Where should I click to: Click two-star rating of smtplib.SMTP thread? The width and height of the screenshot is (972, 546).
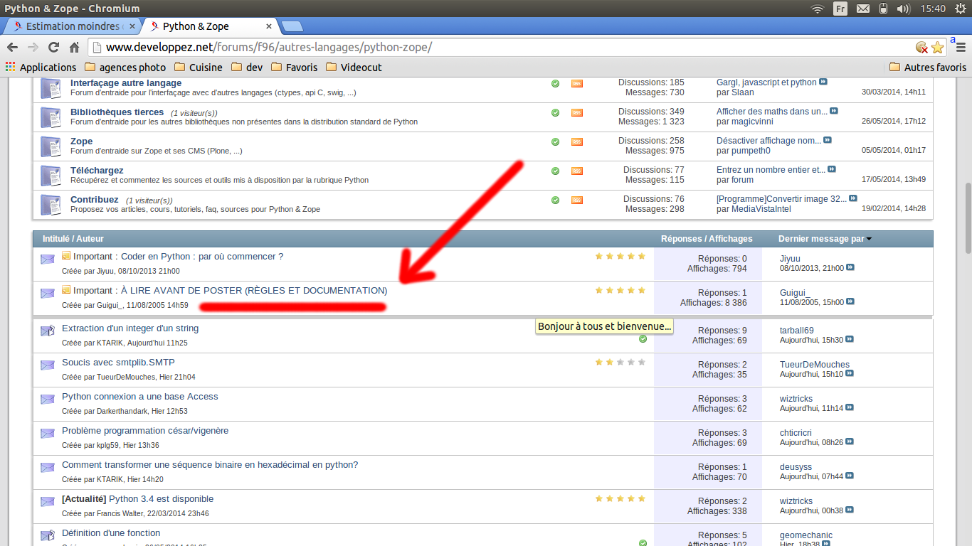pos(620,362)
